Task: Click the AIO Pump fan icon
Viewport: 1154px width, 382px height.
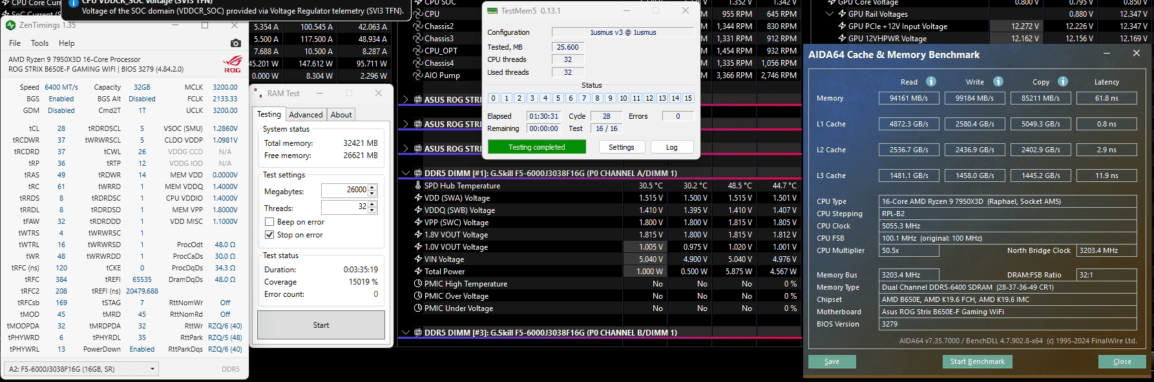Action: (418, 75)
